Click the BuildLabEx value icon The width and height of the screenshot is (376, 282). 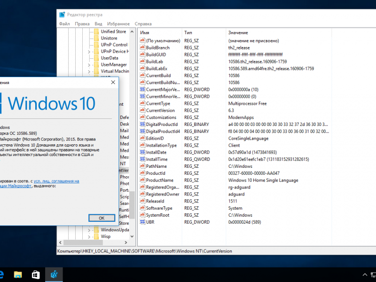(142, 68)
